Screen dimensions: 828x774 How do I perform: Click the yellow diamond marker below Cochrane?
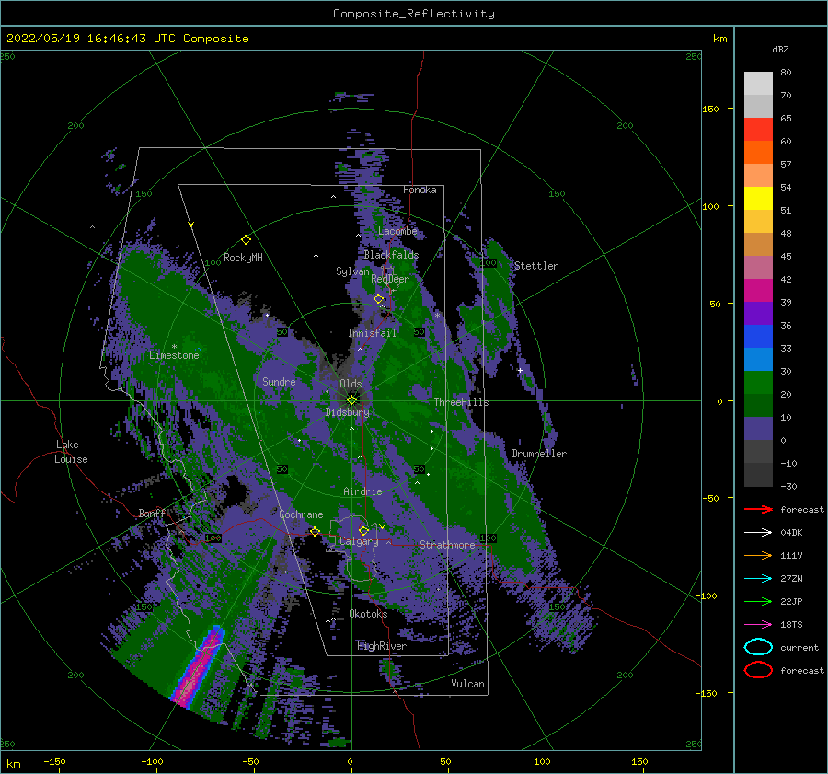coord(315,531)
